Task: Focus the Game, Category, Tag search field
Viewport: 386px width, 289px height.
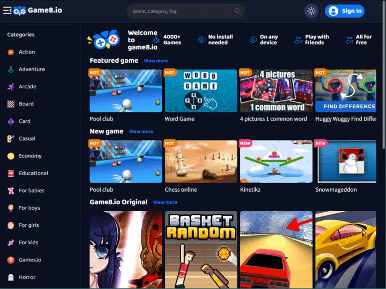Action: click(x=178, y=11)
